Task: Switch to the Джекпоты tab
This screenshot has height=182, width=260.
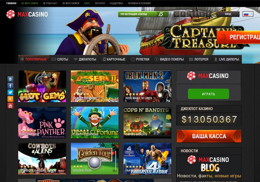Action: point(85,59)
